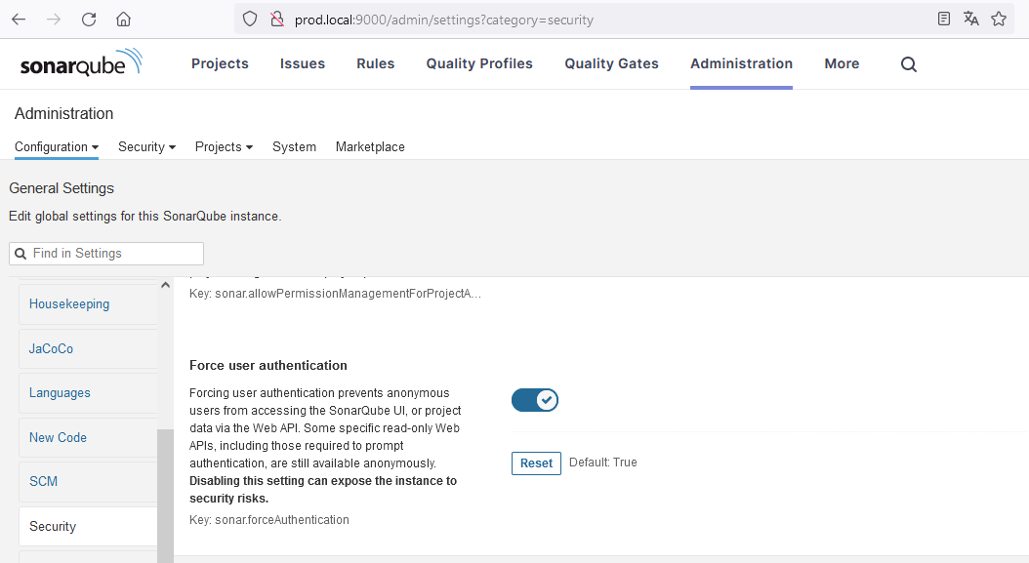This screenshot has width=1029, height=563.
Task: Click the Reset button
Action: coord(536,463)
